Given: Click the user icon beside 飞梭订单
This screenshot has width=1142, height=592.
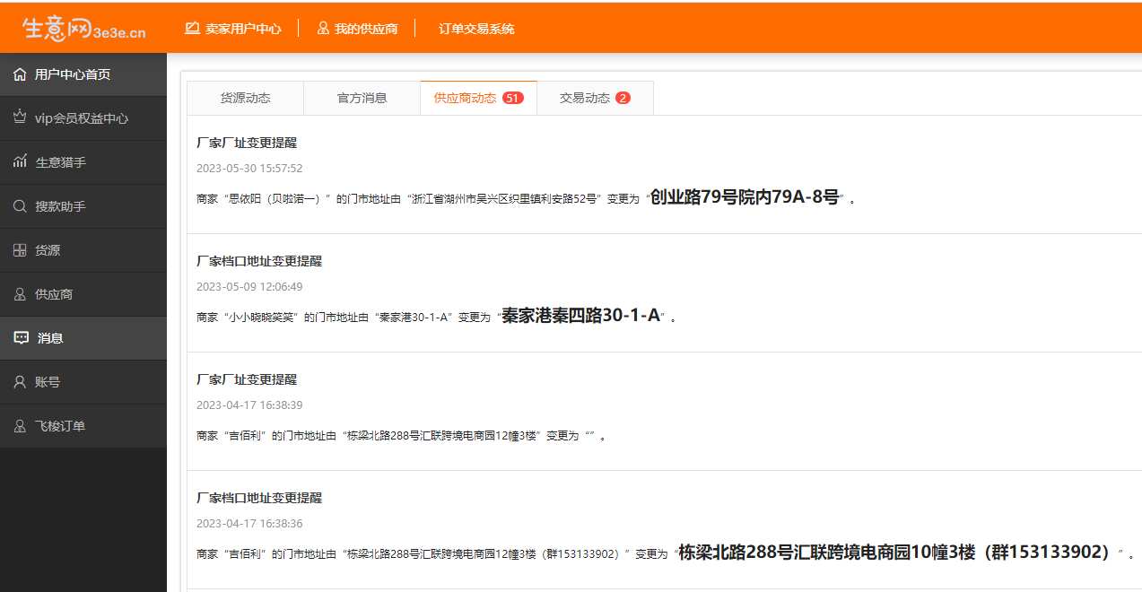Looking at the screenshot, I should pyautogui.click(x=20, y=426).
